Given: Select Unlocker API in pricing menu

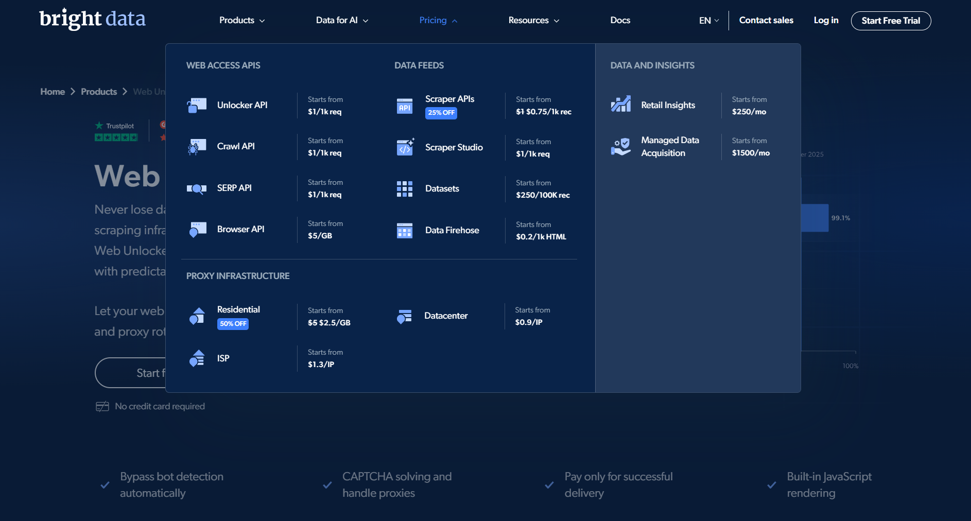Looking at the screenshot, I should pyautogui.click(x=242, y=105).
